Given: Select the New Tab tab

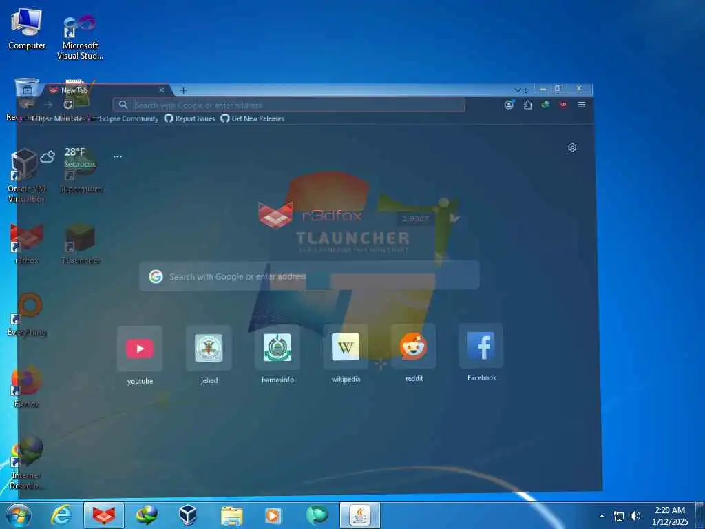Looking at the screenshot, I should 107,90.
